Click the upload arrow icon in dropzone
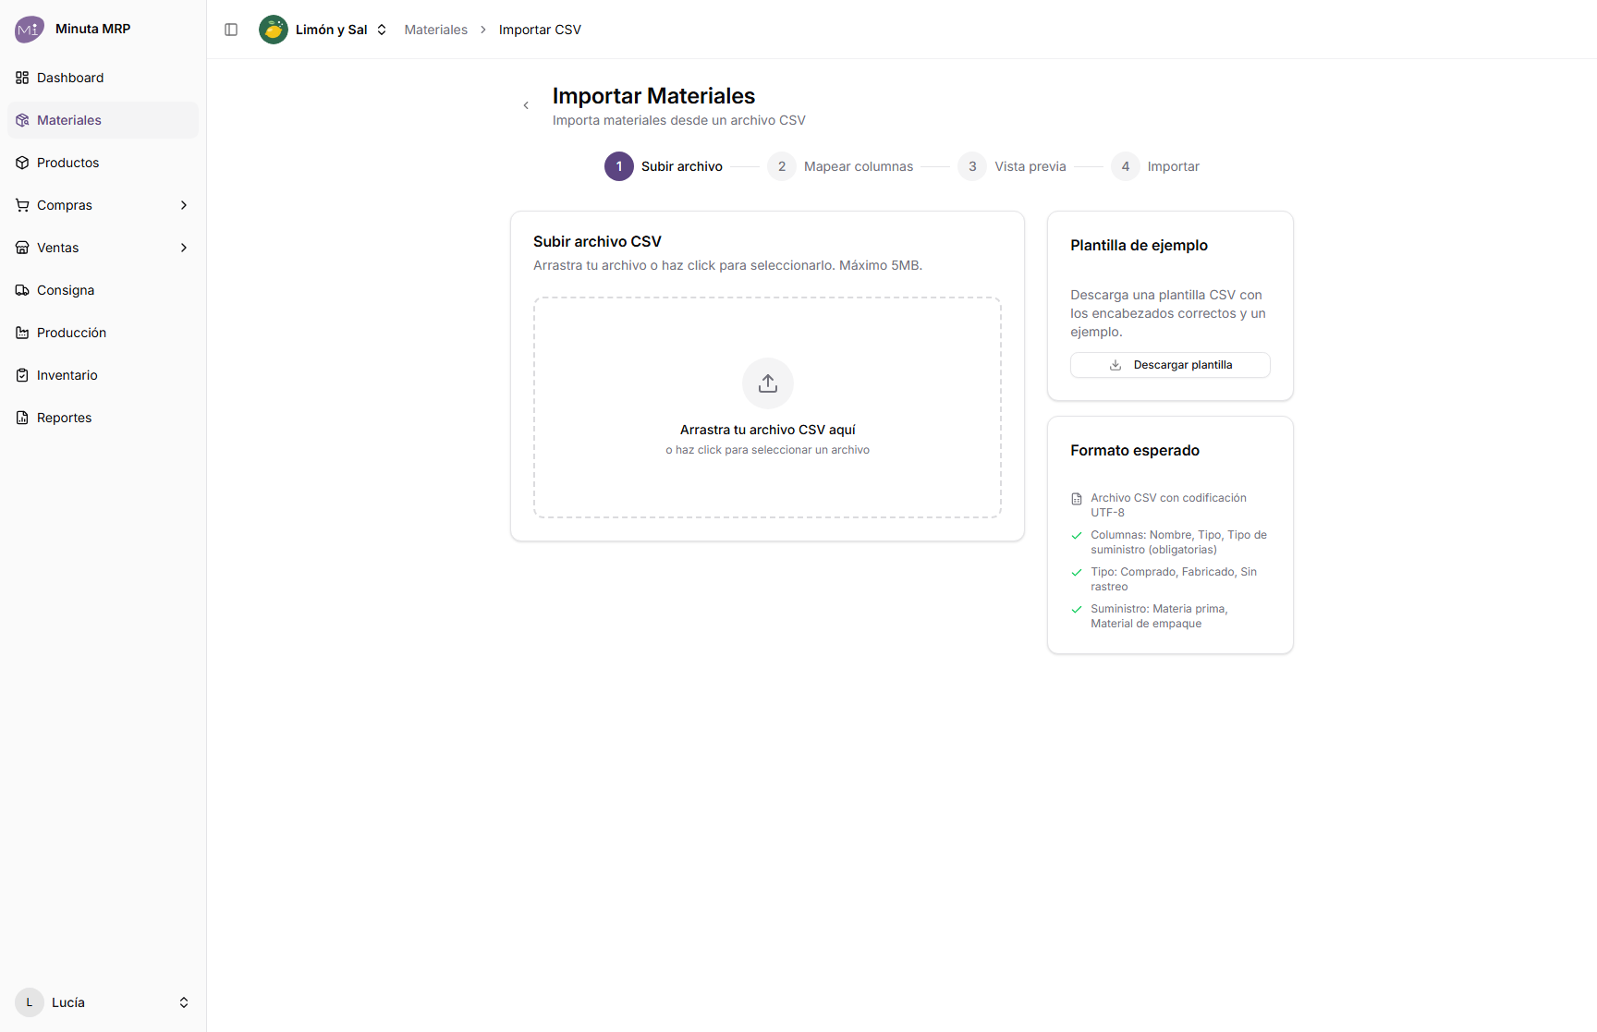Image resolution: width=1597 pixels, height=1032 pixels. (768, 383)
